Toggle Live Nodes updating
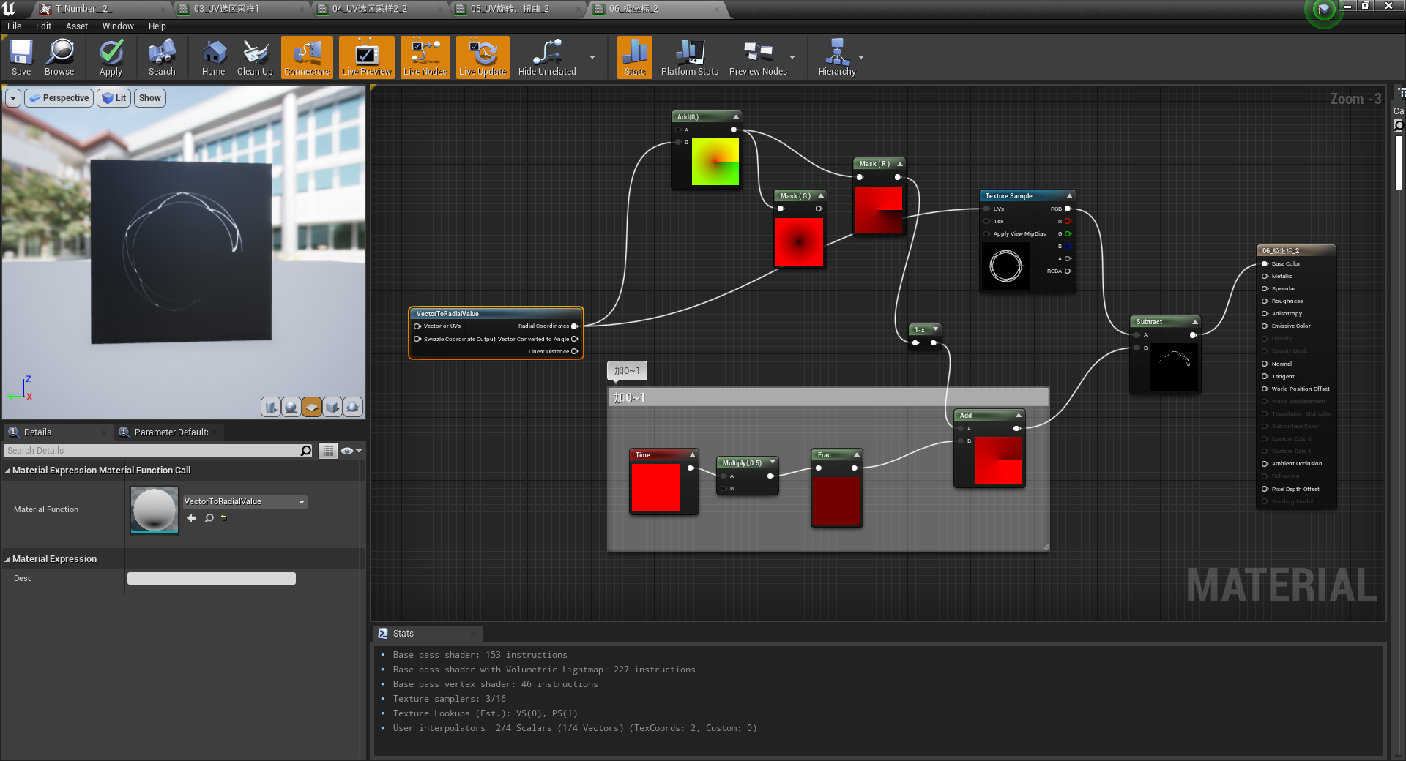 pos(425,57)
